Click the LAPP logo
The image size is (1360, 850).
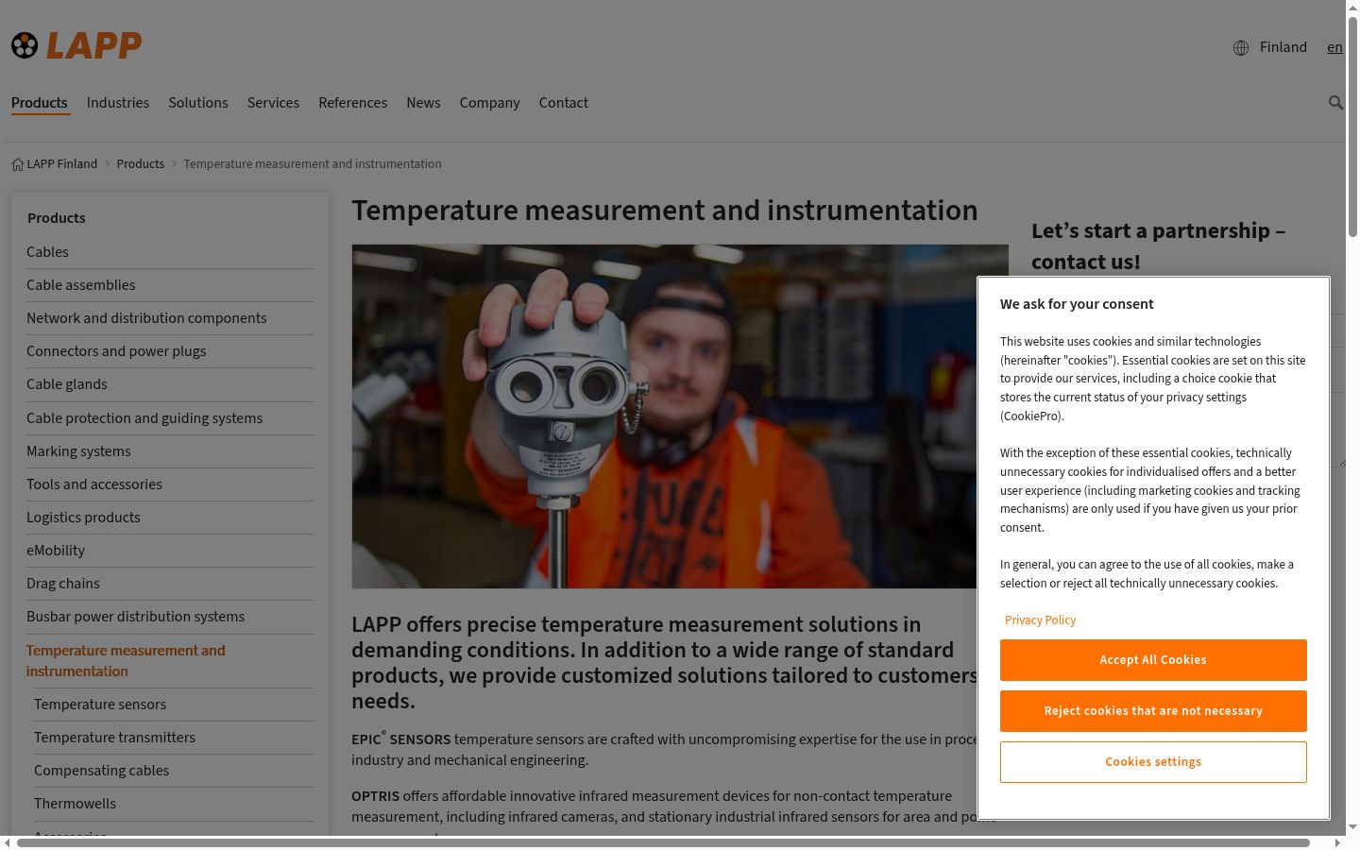76,45
